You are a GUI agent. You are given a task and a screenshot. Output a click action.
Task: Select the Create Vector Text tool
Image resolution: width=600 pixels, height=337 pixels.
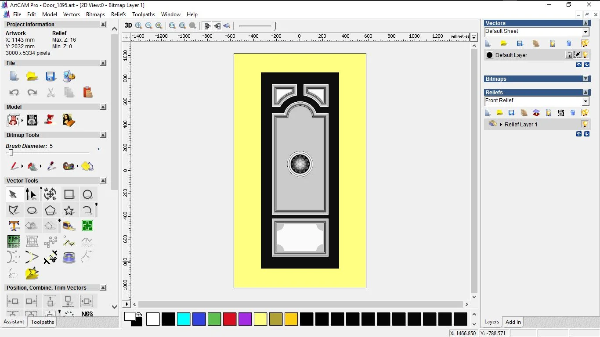[14, 226]
